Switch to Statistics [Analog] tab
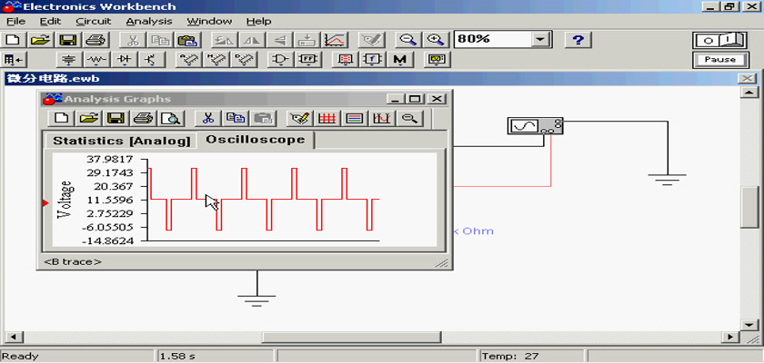Viewport: 764px width, 363px height. (x=121, y=141)
